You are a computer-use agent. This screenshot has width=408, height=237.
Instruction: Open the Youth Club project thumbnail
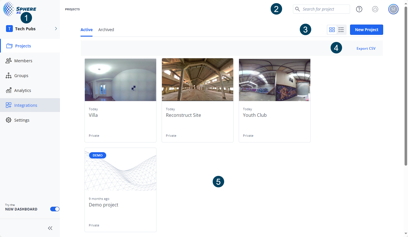pyautogui.click(x=275, y=80)
